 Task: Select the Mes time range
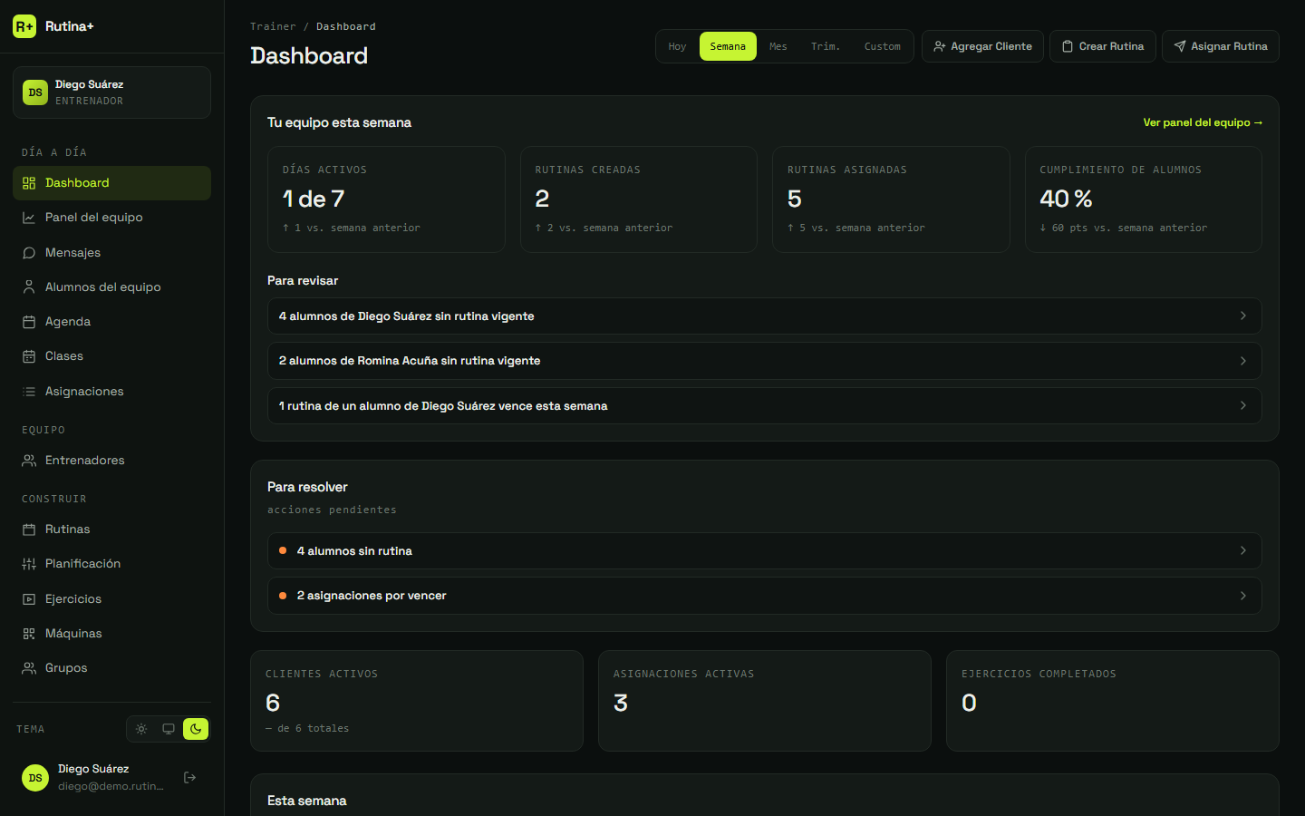(778, 46)
